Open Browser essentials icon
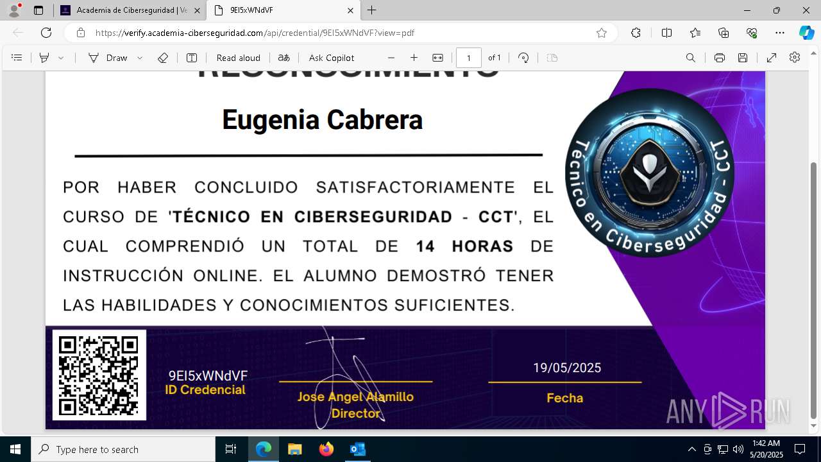Screen dimensions: 821x462 [752, 33]
